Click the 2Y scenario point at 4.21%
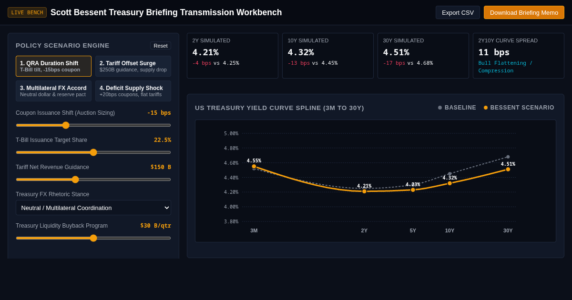572x300 pixels. 364,191
